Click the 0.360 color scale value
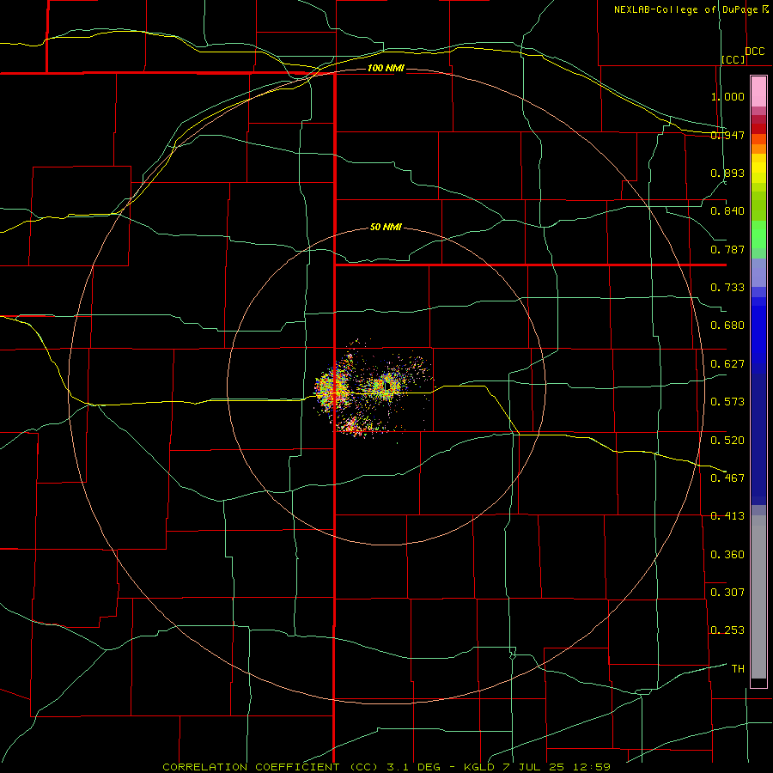This screenshot has height=773, width=773. click(727, 555)
